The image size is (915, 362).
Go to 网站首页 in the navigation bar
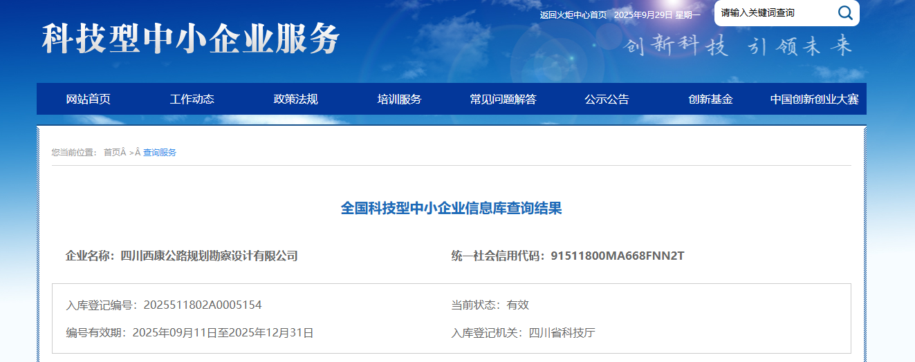(88, 99)
